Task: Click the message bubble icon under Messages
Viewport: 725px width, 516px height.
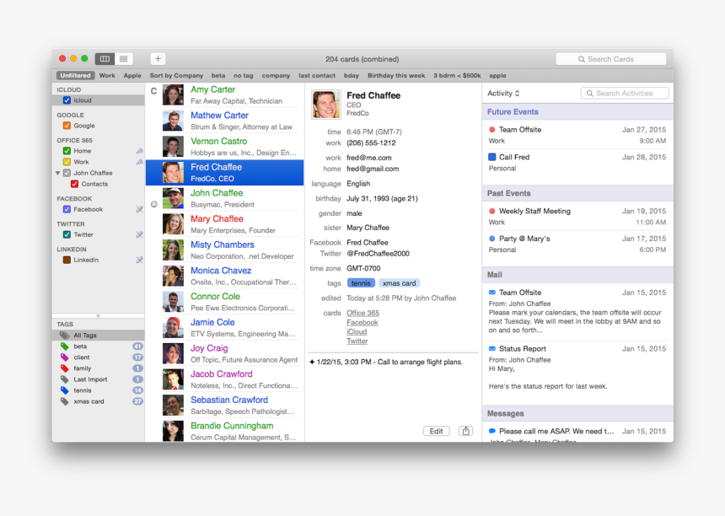Action: (492, 431)
